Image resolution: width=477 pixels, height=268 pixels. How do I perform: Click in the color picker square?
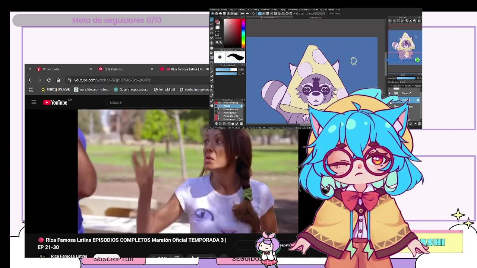tap(233, 33)
